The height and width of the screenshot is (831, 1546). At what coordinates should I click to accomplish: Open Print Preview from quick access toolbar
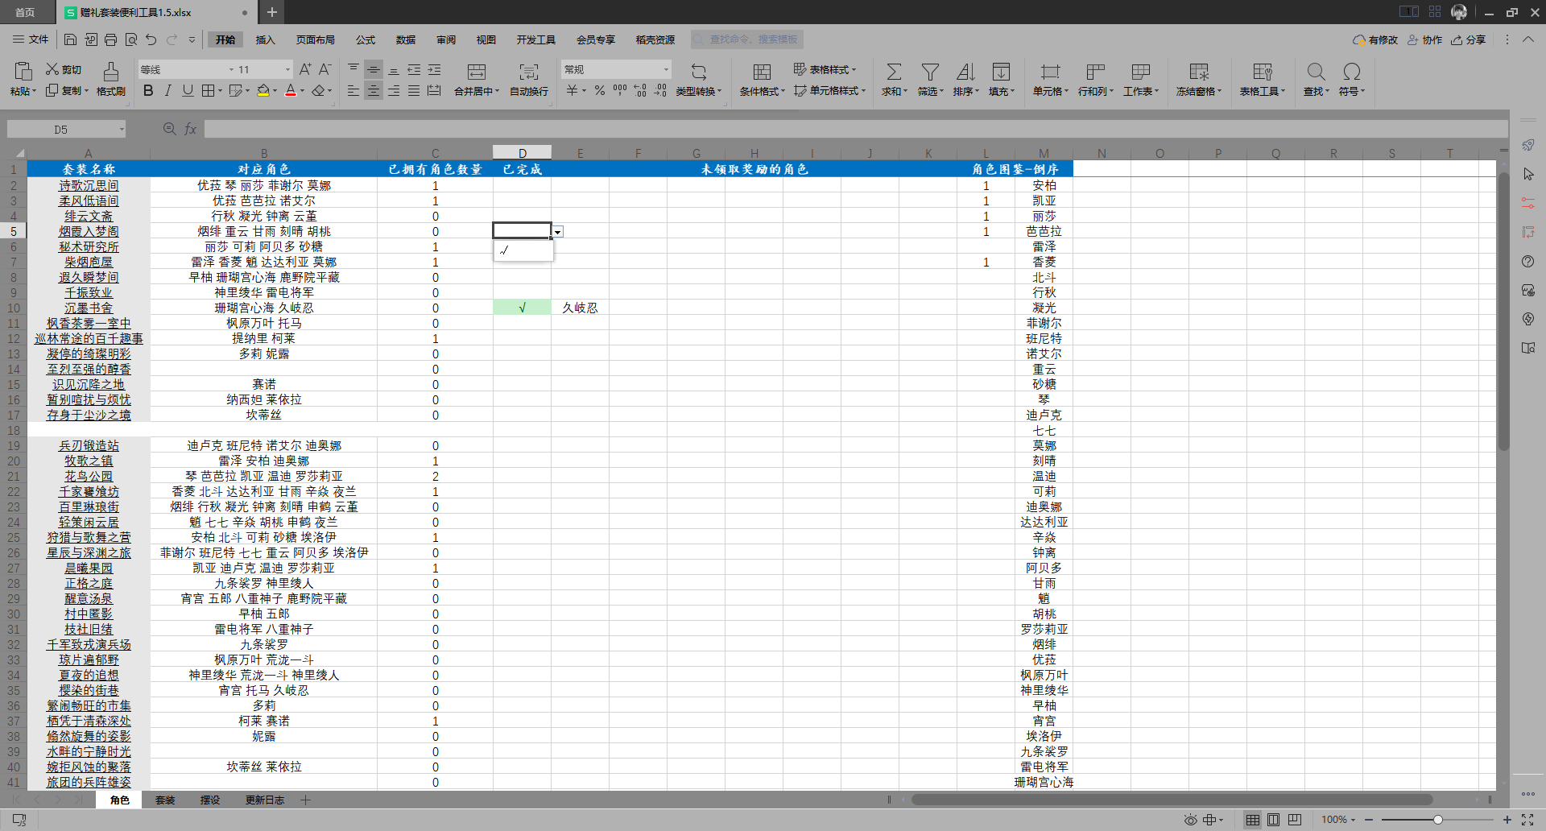tap(130, 39)
